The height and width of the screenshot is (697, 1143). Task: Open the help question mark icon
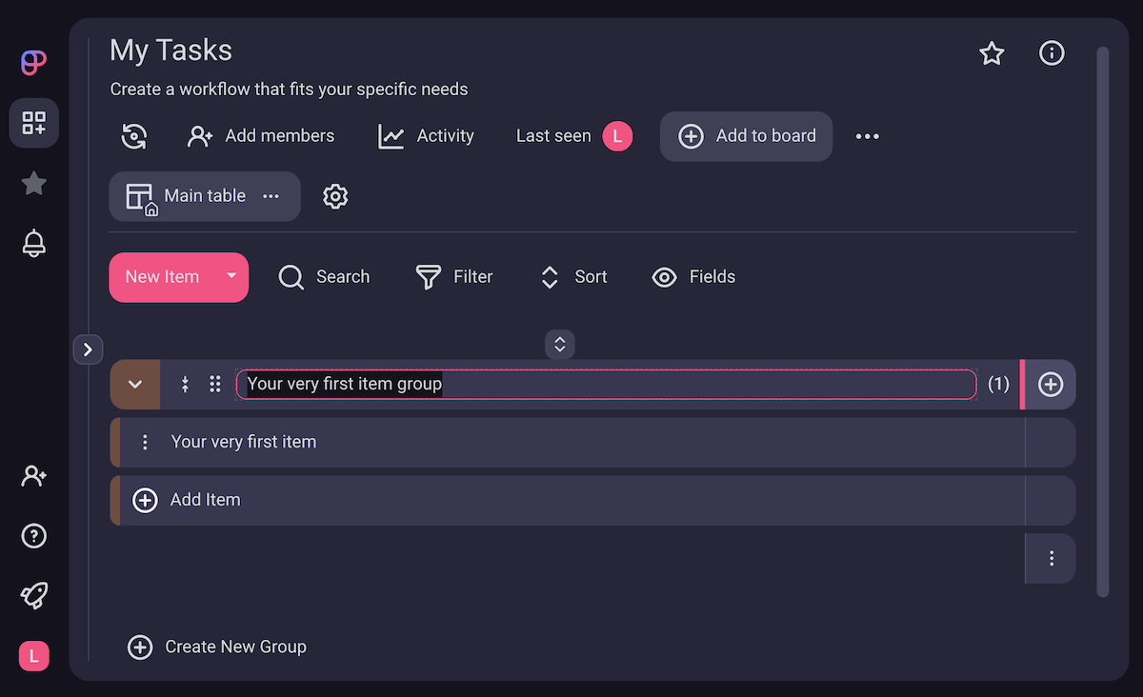coord(34,536)
